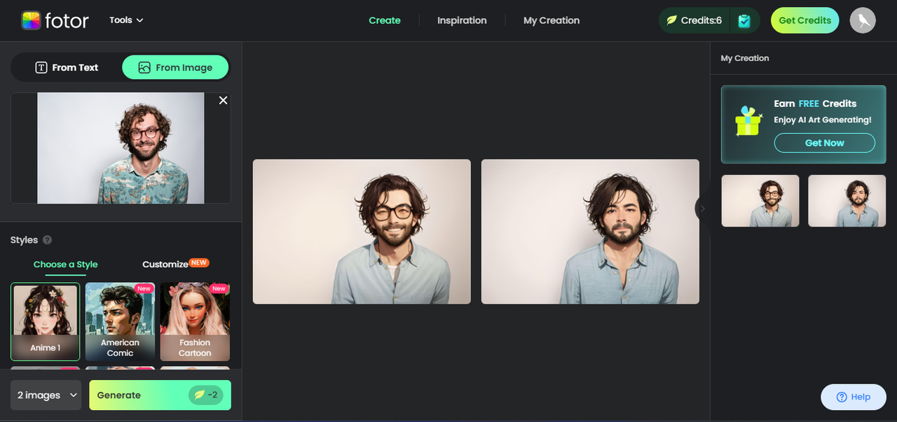Open the Tools dropdown menu

(126, 20)
